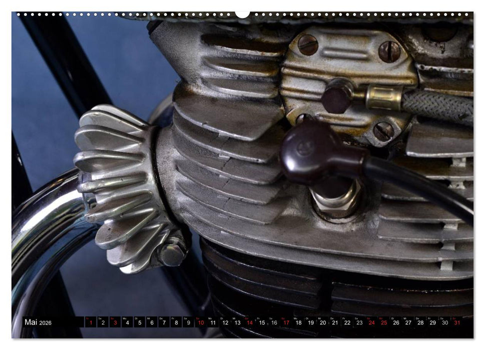
Task: Select day 1 in the calendar strip
Action: [90, 322]
